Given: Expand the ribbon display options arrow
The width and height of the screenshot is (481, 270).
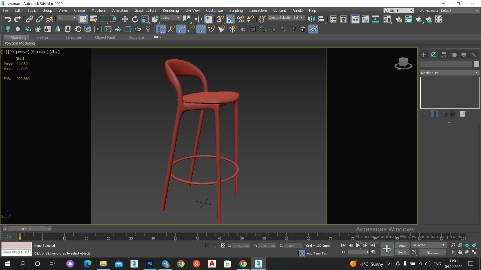Looking at the screenshot, I should pos(161,37).
